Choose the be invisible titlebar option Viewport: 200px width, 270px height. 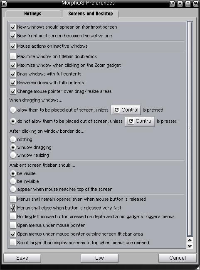(13, 181)
